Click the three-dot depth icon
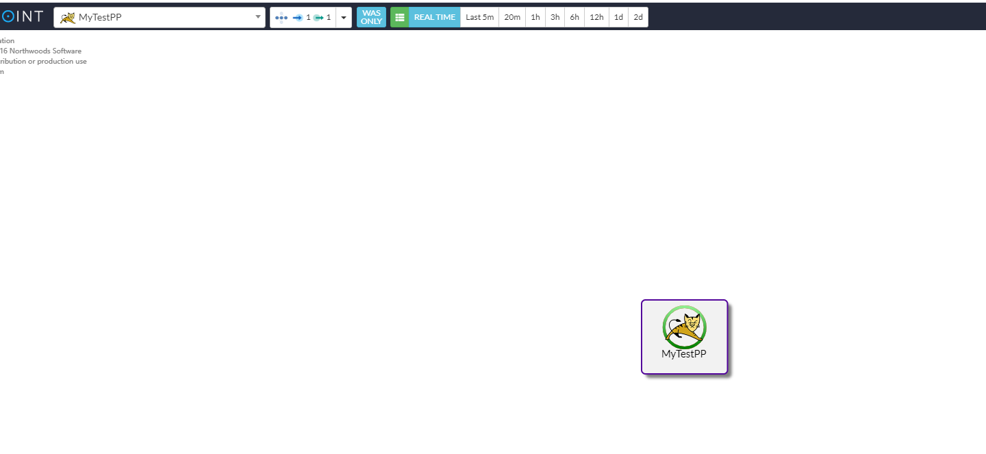This screenshot has height=454, width=986. (x=281, y=18)
